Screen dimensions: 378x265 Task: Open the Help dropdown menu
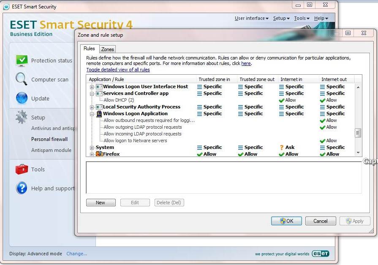[x=321, y=18]
